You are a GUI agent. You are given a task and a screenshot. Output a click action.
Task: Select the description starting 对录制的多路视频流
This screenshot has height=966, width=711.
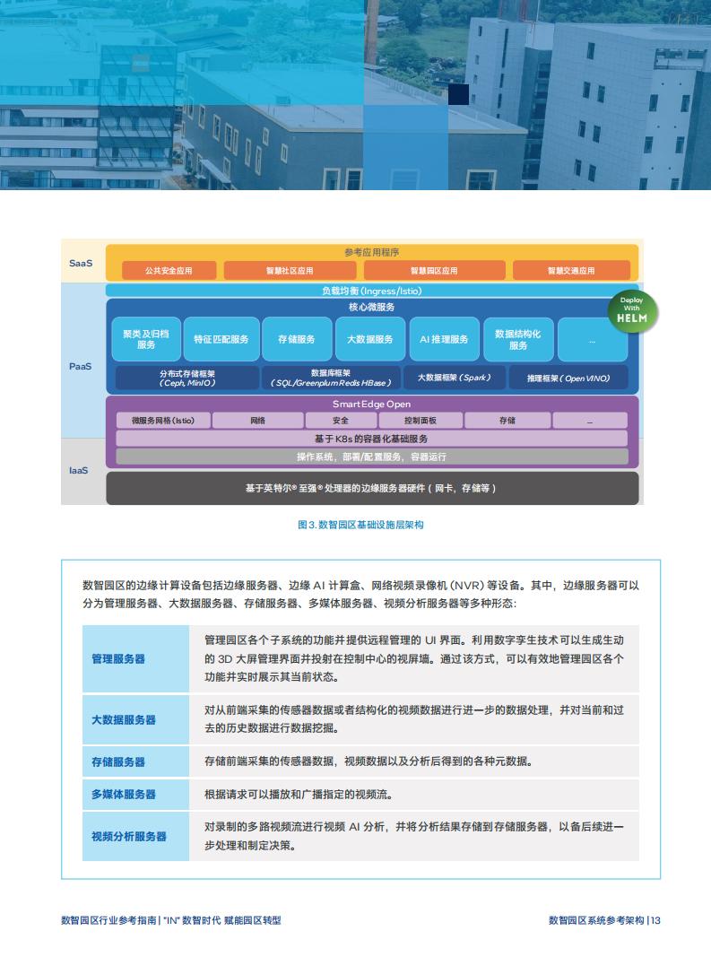pyautogui.click(x=413, y=836)
